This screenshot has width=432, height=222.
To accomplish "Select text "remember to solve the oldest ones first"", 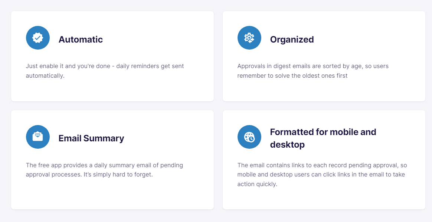I will [x=292, y=75].
